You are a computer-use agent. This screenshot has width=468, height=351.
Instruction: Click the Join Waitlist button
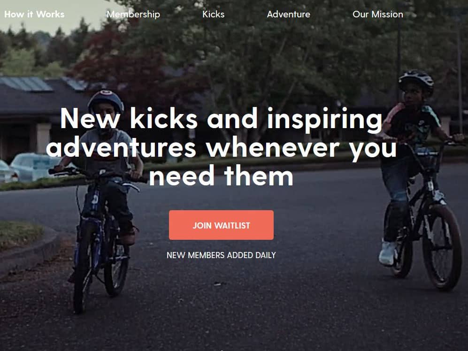point(221,225)
